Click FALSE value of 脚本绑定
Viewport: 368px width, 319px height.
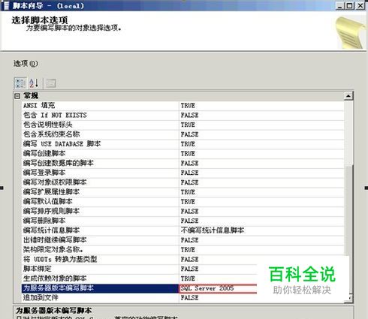click(189, 269)
